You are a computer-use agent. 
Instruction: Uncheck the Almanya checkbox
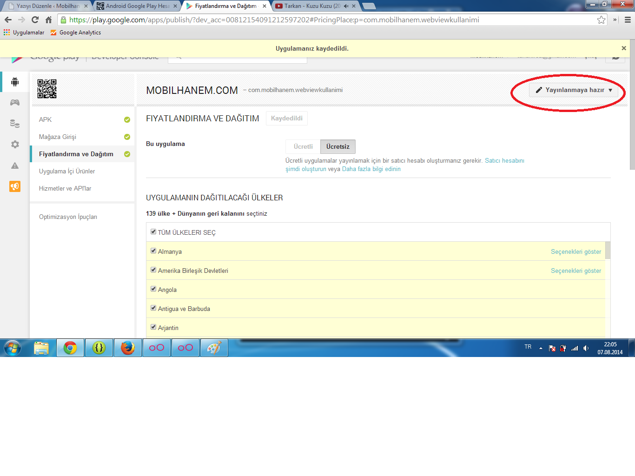153,251
